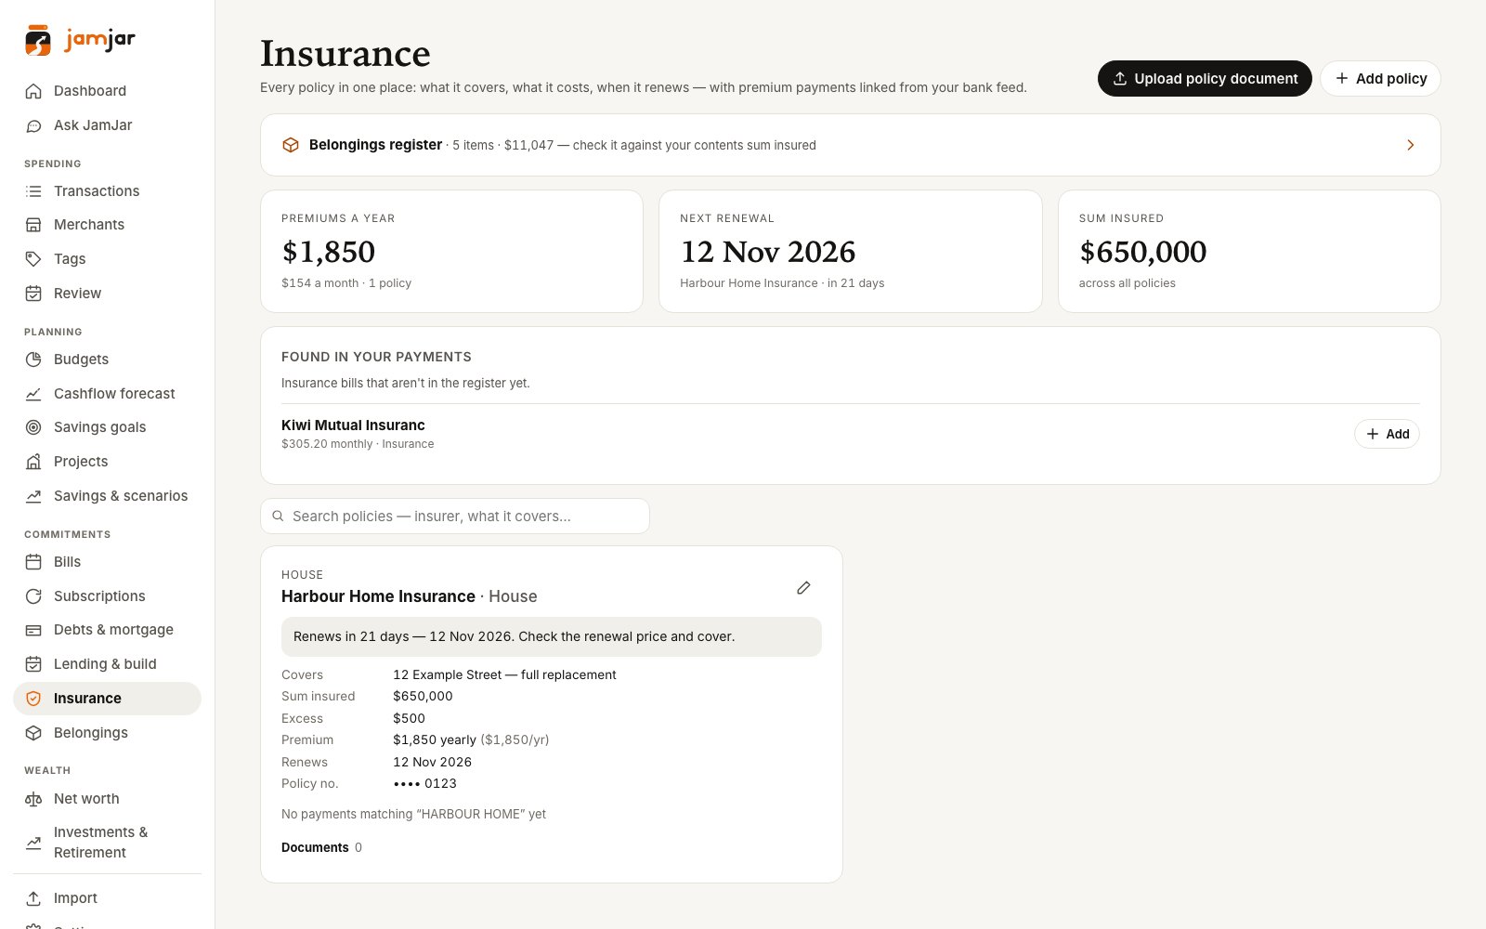Viewport: 1486px width, 929px height.
Task: Add Kiwi Mutual Insuranc payment to register
Action: [1387, 434]
